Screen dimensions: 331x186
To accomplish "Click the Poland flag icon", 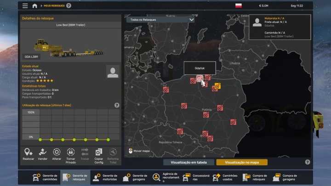I will [x=239, y=6].
